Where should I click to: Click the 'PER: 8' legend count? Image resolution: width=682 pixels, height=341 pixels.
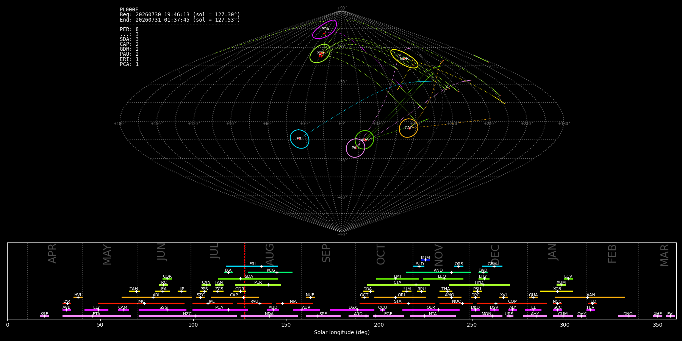129,30
